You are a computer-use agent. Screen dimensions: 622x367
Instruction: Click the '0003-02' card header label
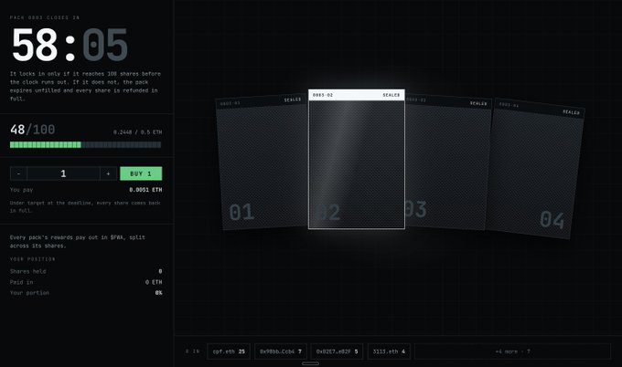point(323,95)
